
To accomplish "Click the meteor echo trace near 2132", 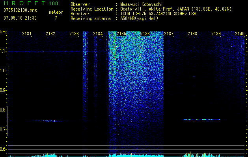I will (x=47, y=121).
